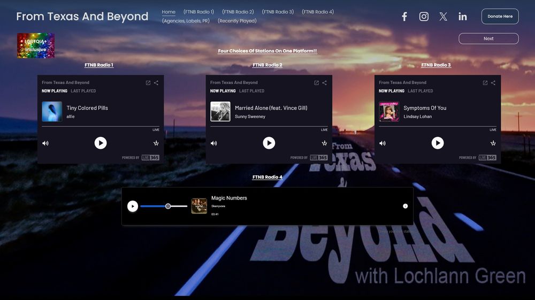This screenshot has height=300, width=535.
Task: Open (FTNB Radio 1) nav page
Action: (198, 12)
